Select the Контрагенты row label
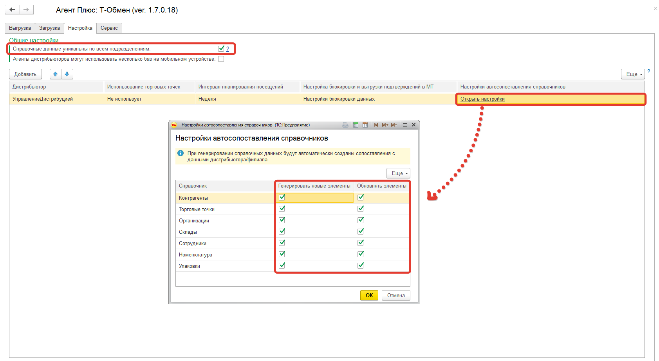This screenshot has height=361, width=659. (x=193, y=198)
